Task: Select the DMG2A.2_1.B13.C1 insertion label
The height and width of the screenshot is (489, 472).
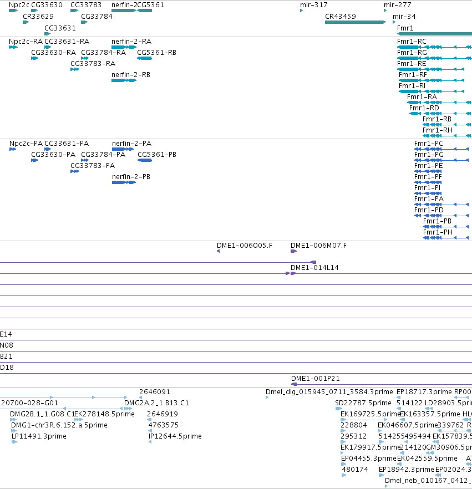Action: coord(156,403)
